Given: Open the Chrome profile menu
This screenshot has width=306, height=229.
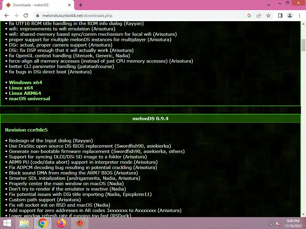Looking at the screenshot, I should 290,16.
